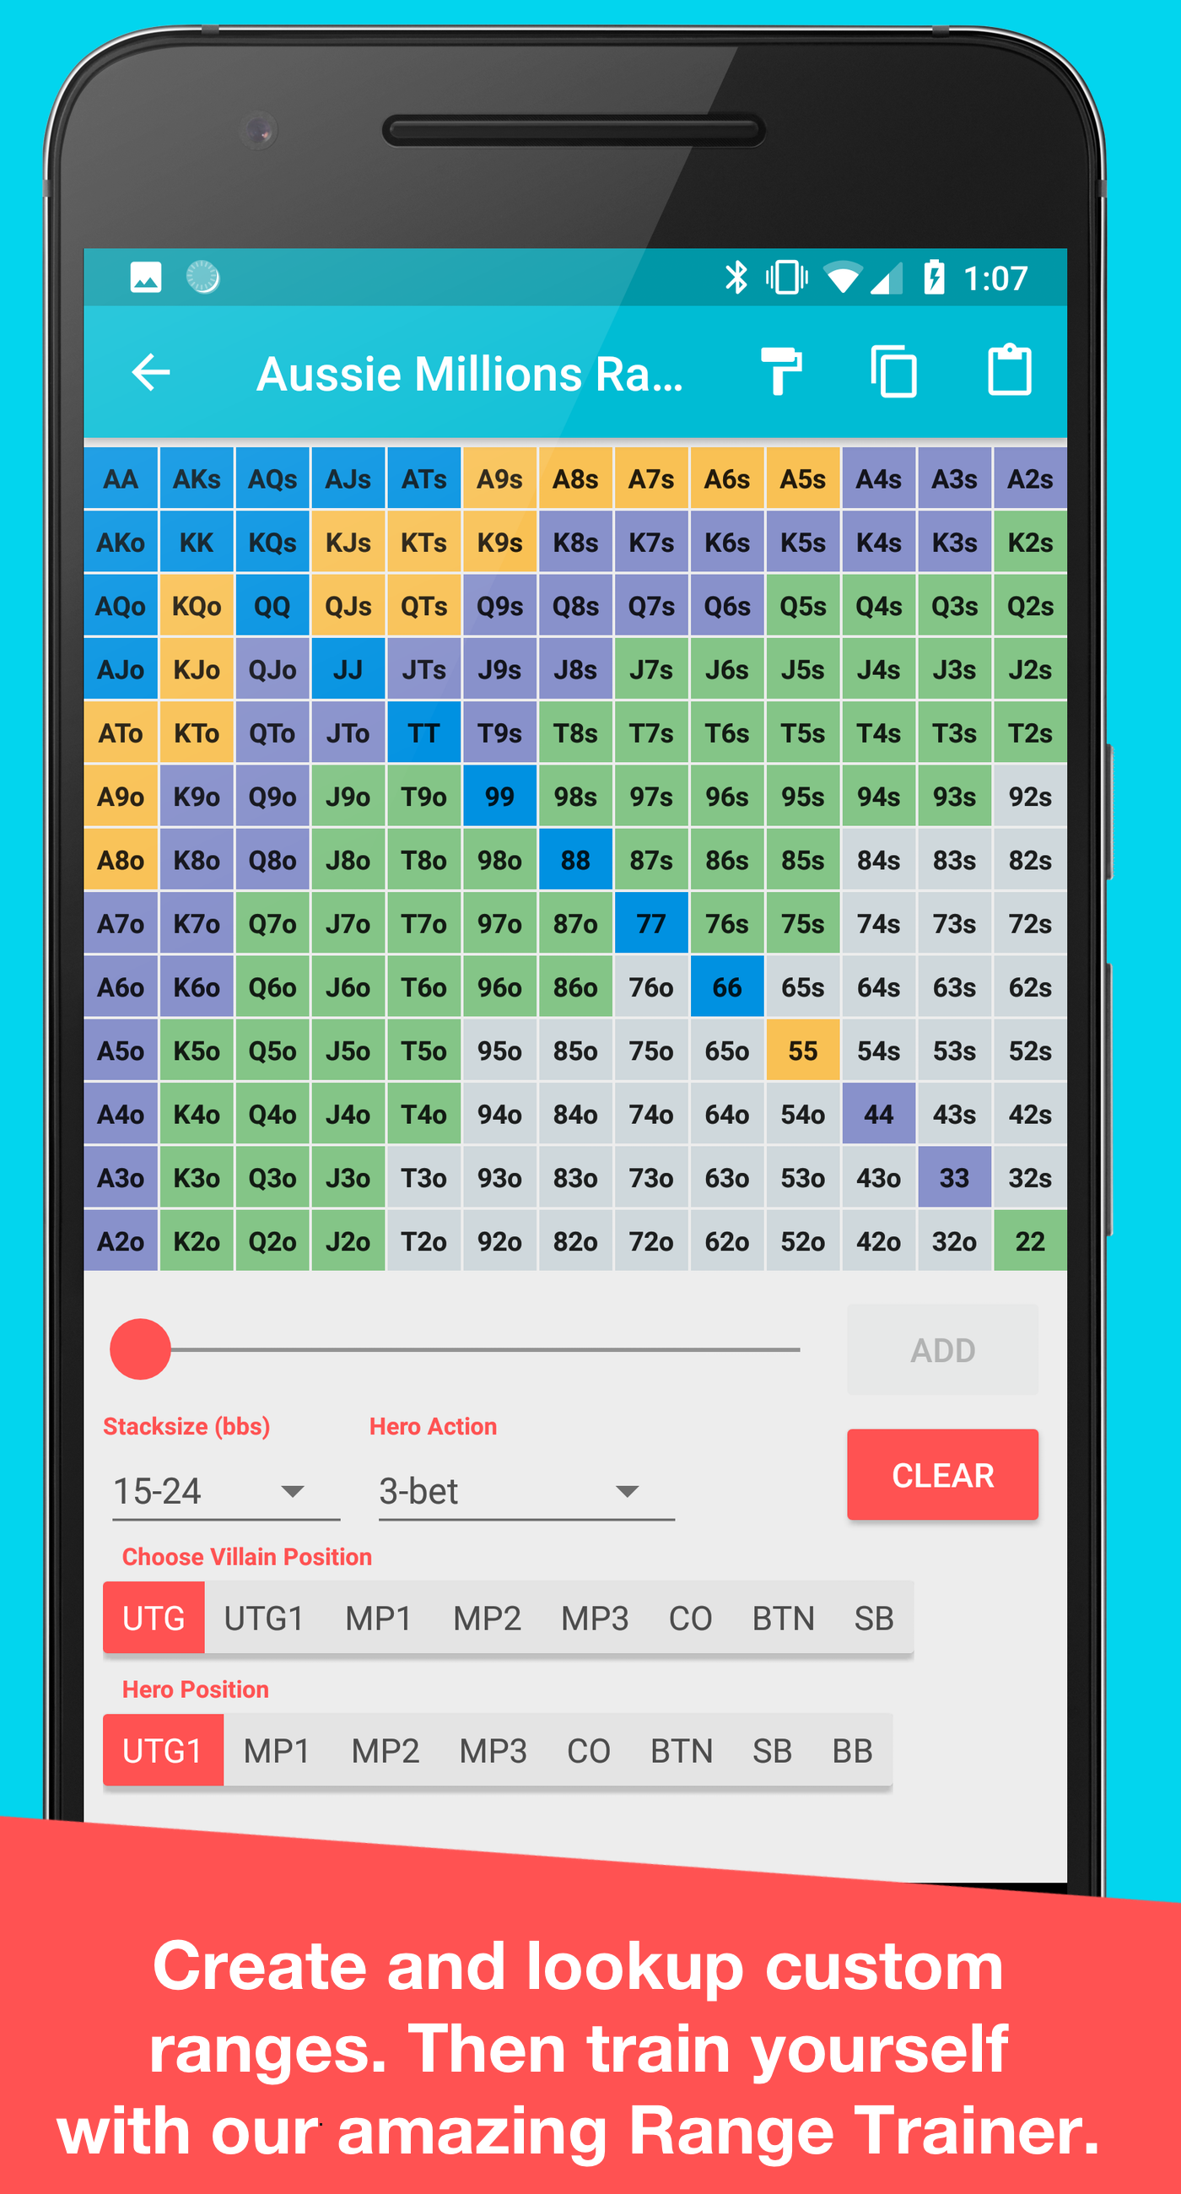Tap the picture notification icon in status bar
Viewport: 1181px width, 2194px height.
coord(146,278)
